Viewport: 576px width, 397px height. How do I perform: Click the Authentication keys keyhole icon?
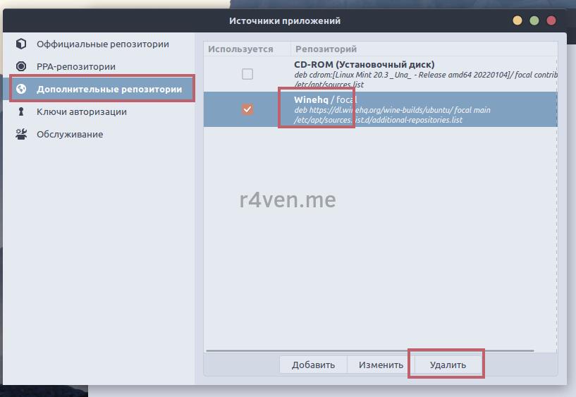21,111
